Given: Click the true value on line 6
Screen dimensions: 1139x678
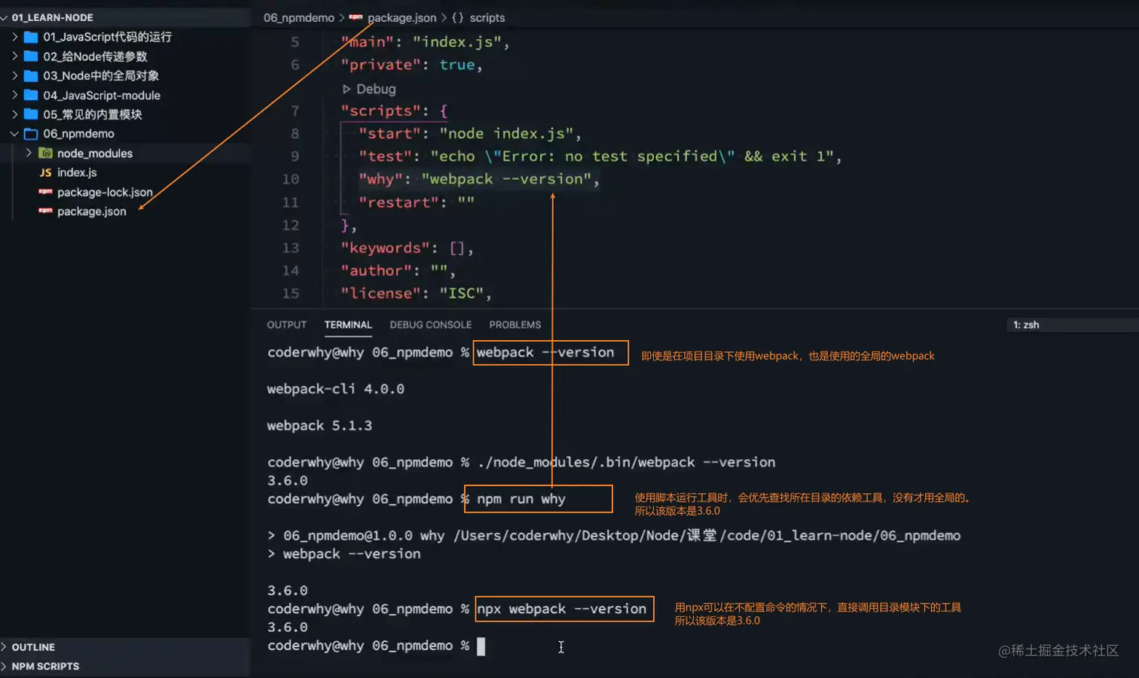Looking at the screenshot, I should [457, 65].
